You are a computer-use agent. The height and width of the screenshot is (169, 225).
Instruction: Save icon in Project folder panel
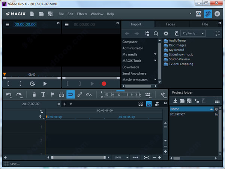(189, 101)
